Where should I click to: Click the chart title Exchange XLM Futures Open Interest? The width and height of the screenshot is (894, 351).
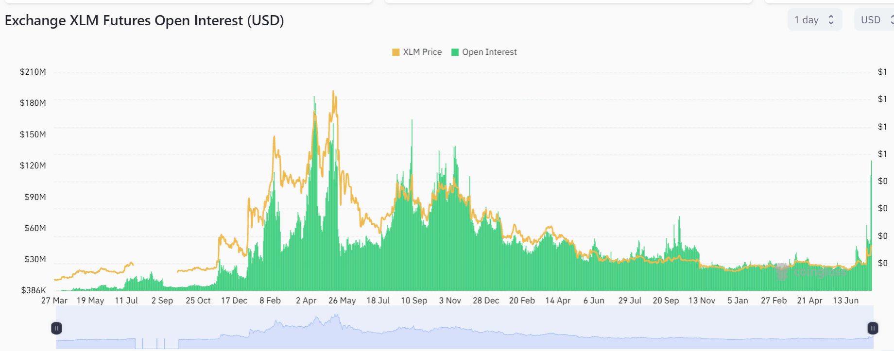coord(144,20)
